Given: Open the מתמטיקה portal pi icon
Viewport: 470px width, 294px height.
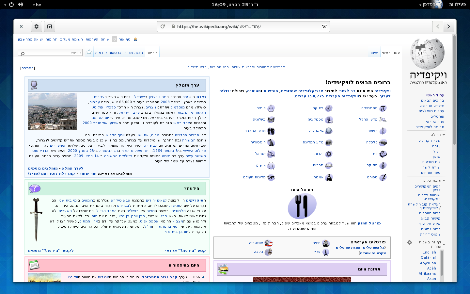Looking at the screenshot, I should 383,108.
